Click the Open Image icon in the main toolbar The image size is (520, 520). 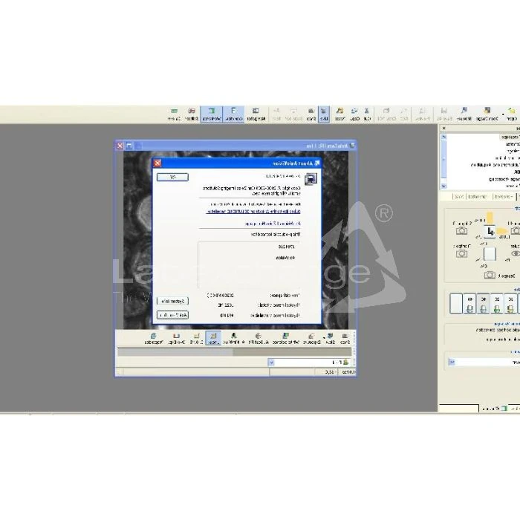[x=487, y=114]
